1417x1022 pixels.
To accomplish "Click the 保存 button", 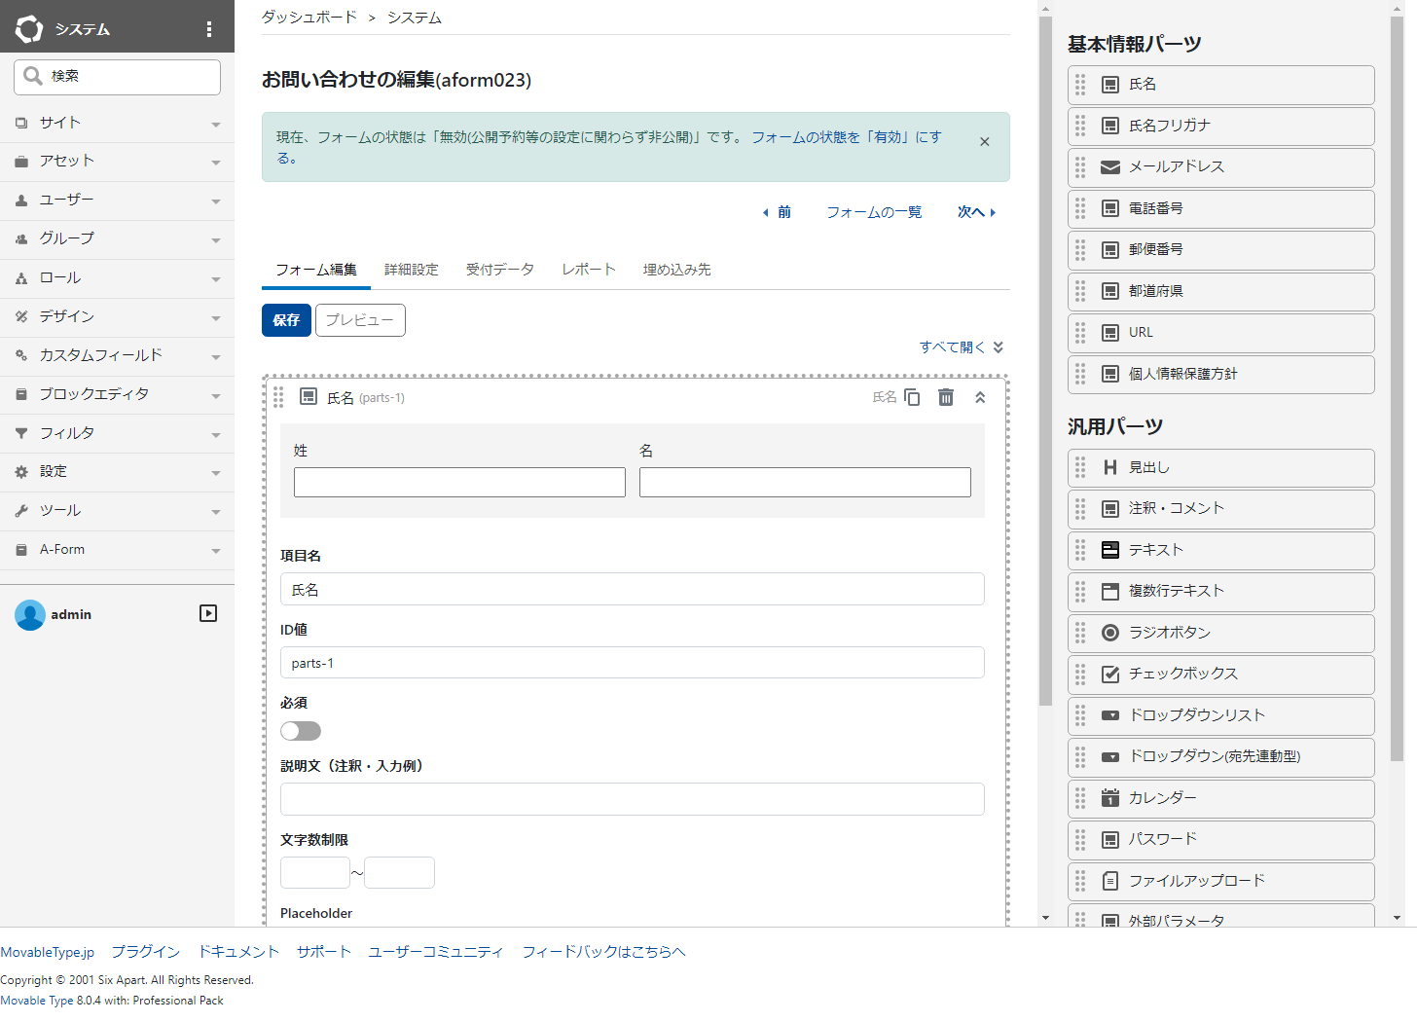I will (x=285, y=320).
